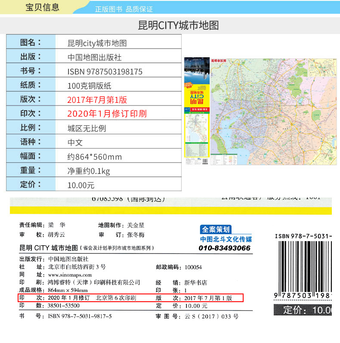340x343 pixels.
Task: Select the 出版 label cell
Action: [31, 56]
